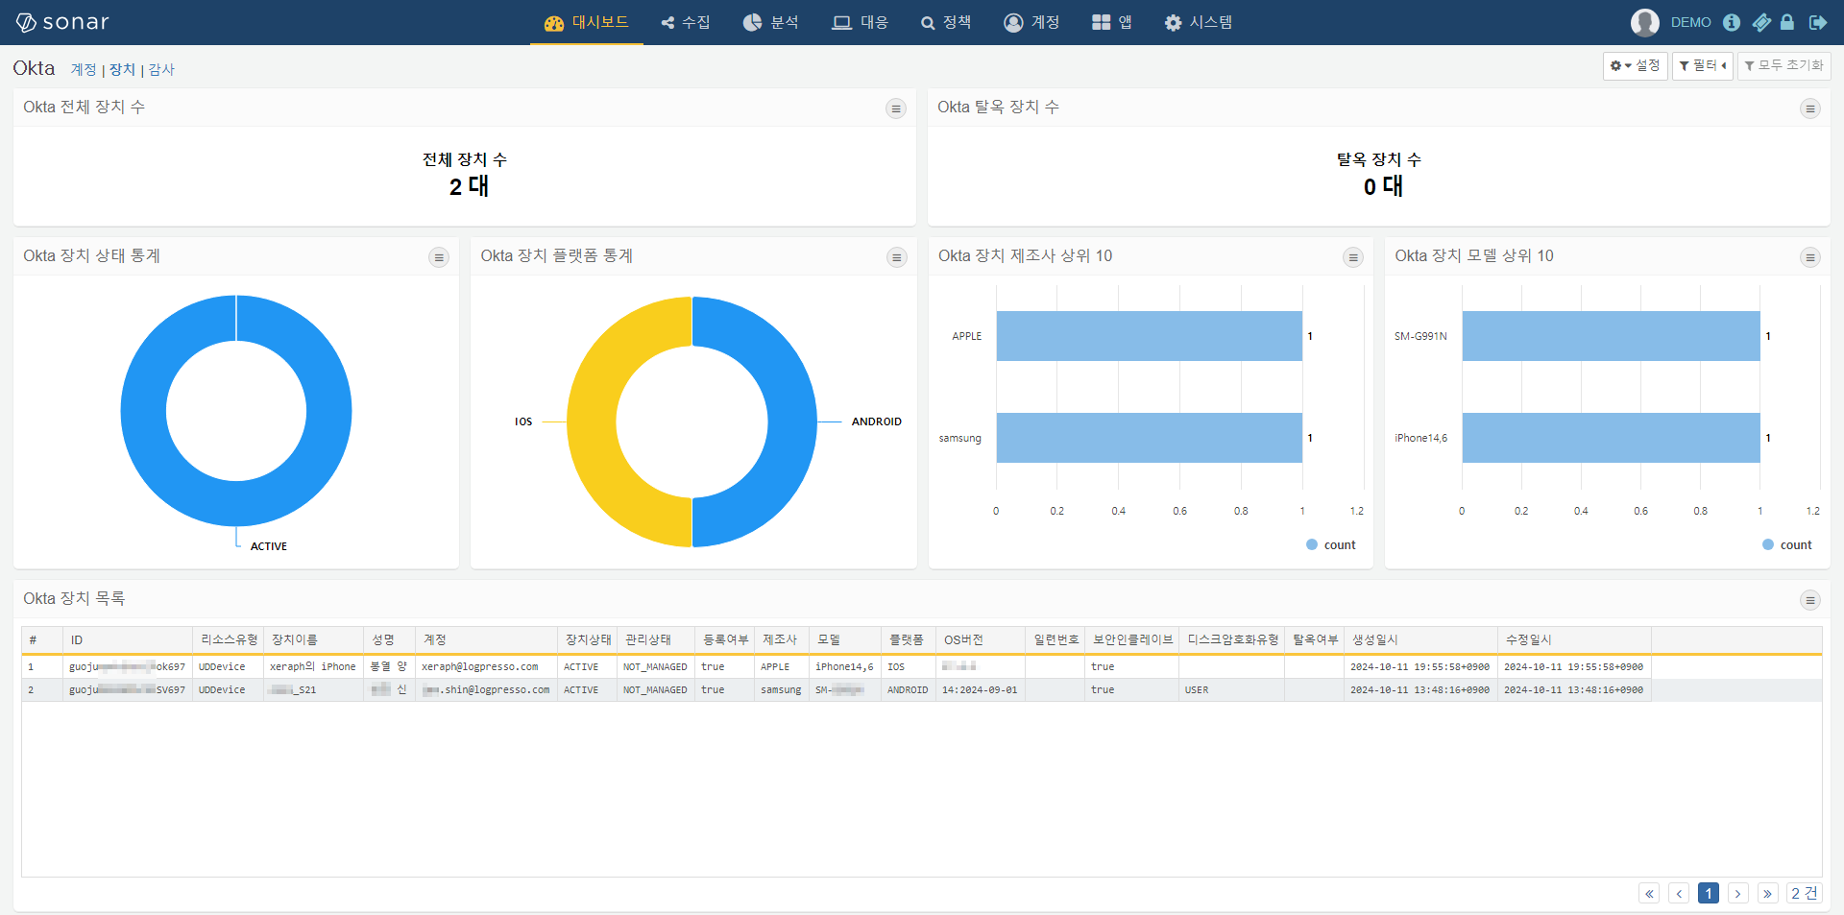Click the 2 건 total count label
Image resolution: width=1844 pixels, height=915 pixels.
(x=1805, y=894)
